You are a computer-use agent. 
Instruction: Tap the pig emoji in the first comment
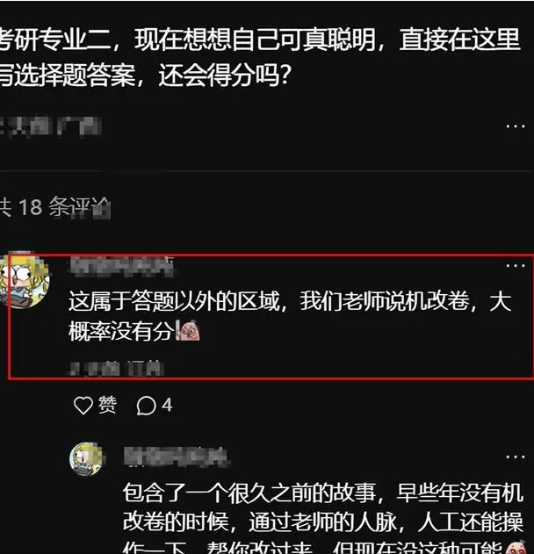[190, 331]
